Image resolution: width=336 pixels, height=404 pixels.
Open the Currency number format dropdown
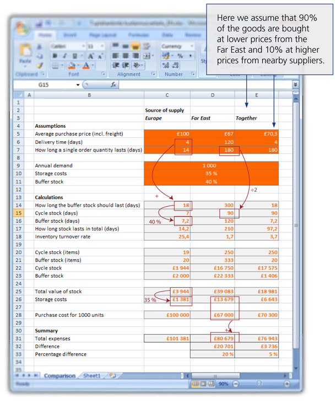192,46
